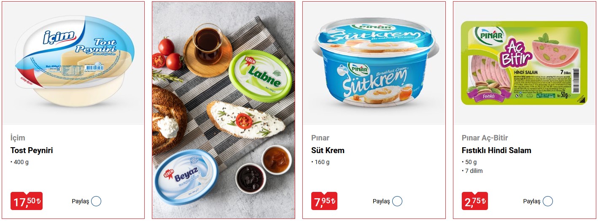598x221 pixels.
Task: Select the Pınar Aç-Bitir brand label
Action: point(485,138)
